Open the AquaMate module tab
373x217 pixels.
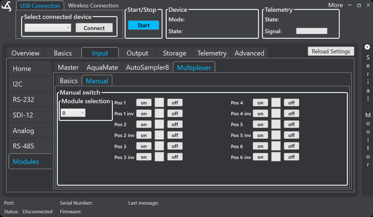tap(102, 67)
